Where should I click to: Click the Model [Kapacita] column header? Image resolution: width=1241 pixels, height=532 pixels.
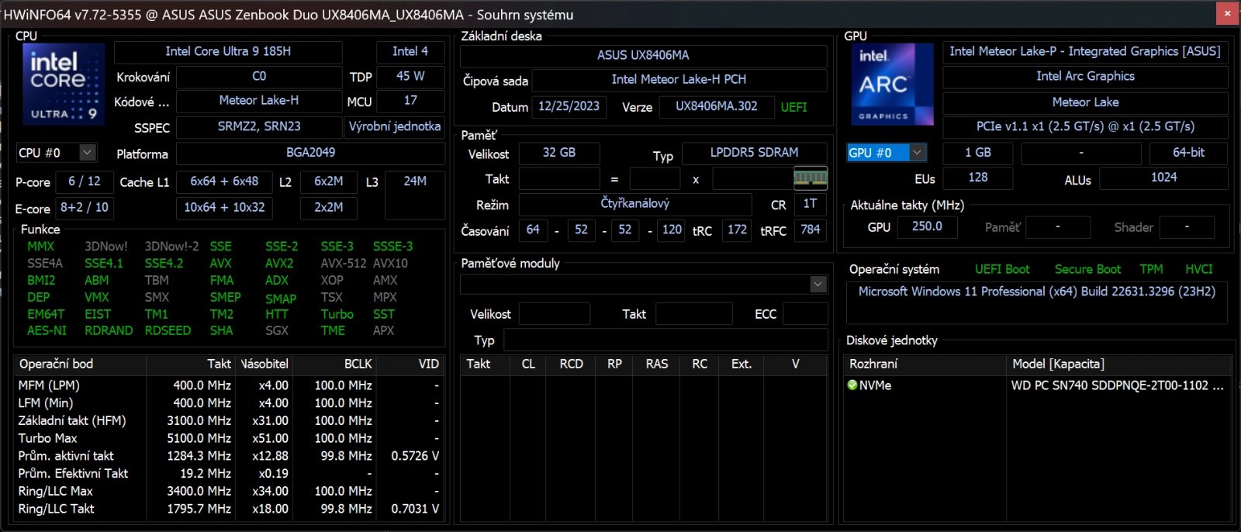point(1118,364)
